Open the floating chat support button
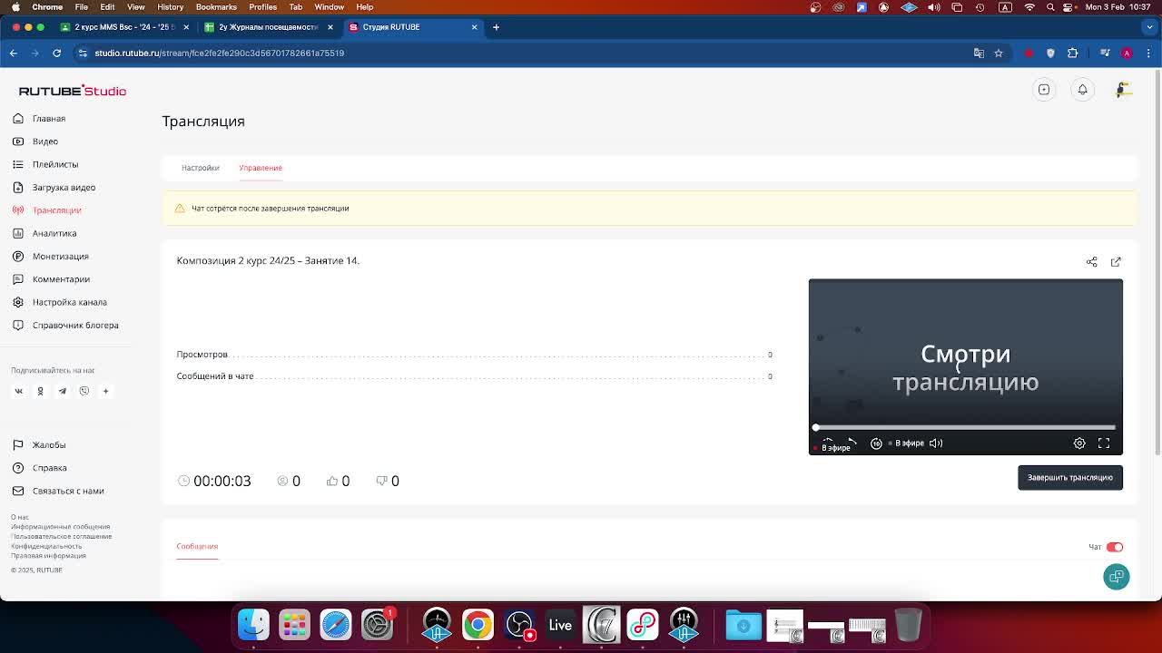Image resolution: width=1162 pixels, height=653 pixels. pyautogui.click(x=1117, y=577)
